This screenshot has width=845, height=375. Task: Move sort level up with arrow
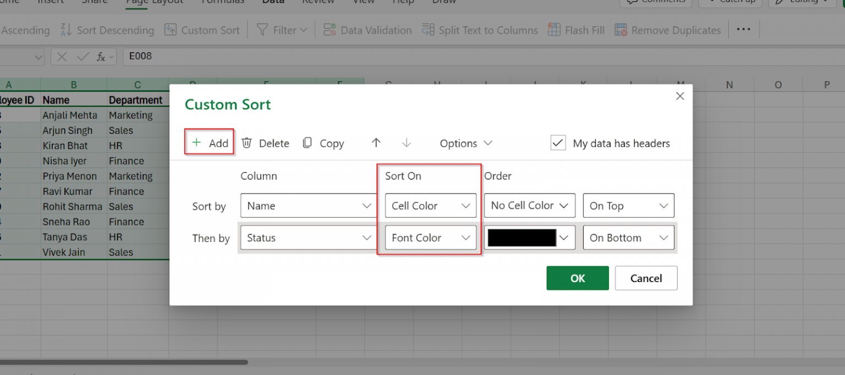pos(376,143)
